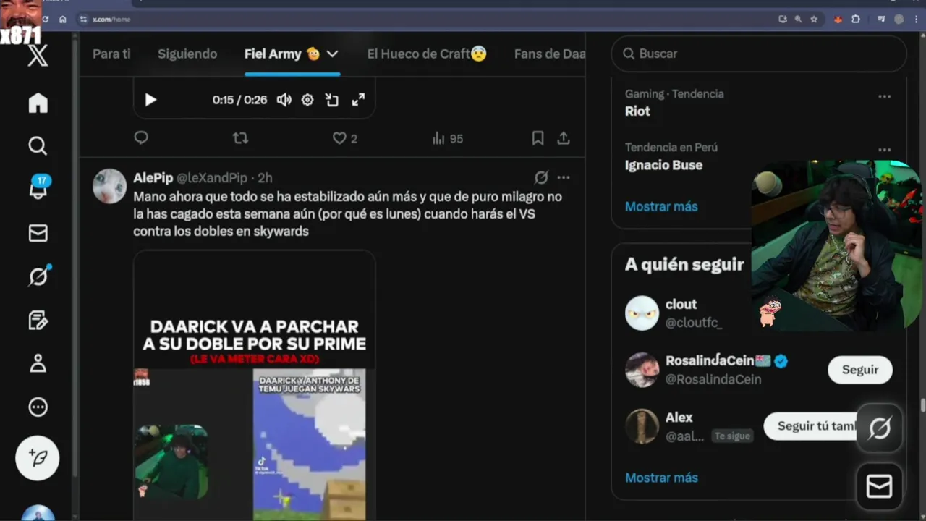Expand video to fullscreen

358,100
